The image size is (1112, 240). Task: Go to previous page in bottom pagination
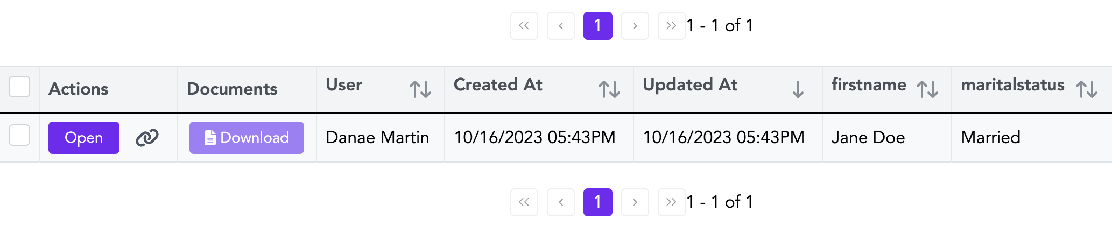click(x=561, y=202)
